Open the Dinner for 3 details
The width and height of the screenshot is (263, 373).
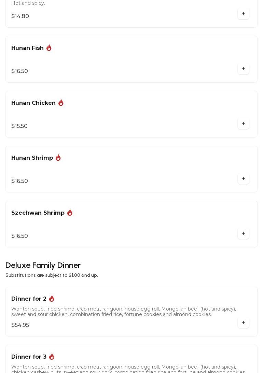pos(29,357)
